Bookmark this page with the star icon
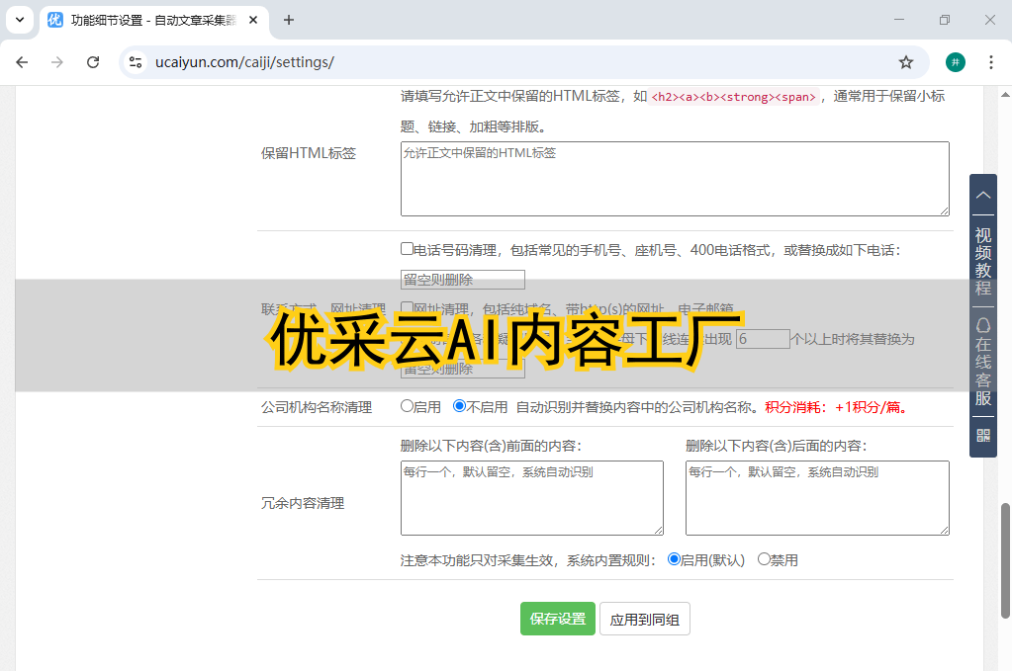The width and height of the screenshot is (1012, 671). point(905,62)
